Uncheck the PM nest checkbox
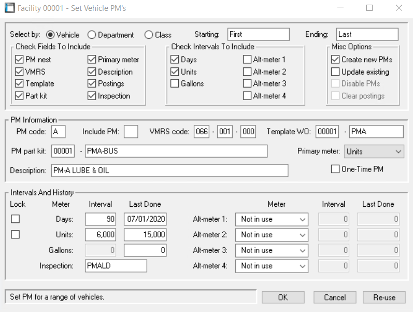The width and height of the screenshot is (413, 312). tap(20, 60)
